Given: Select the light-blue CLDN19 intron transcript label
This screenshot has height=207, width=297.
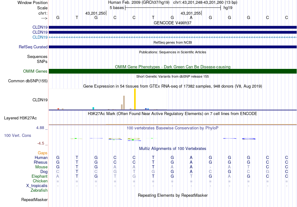Looking at the screenshot, I should (x=40, y=37).
